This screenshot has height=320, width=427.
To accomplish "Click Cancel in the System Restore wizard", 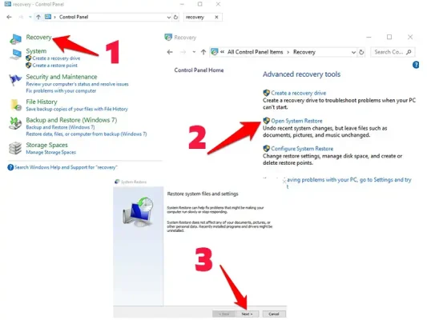I will (274, 314).
